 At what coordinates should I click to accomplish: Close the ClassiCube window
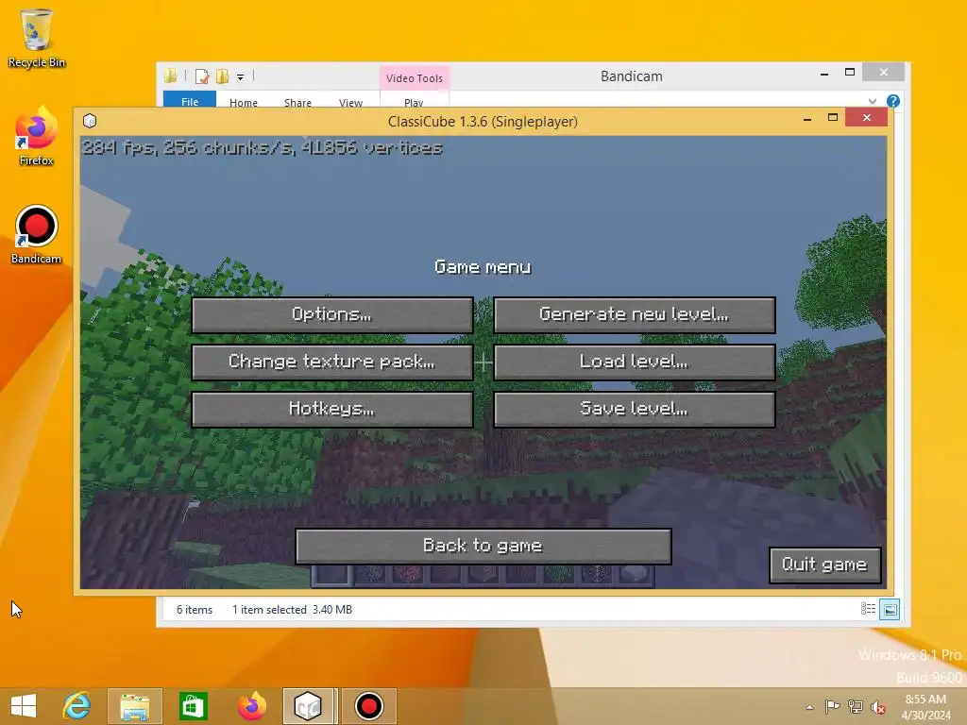point(867,117)
